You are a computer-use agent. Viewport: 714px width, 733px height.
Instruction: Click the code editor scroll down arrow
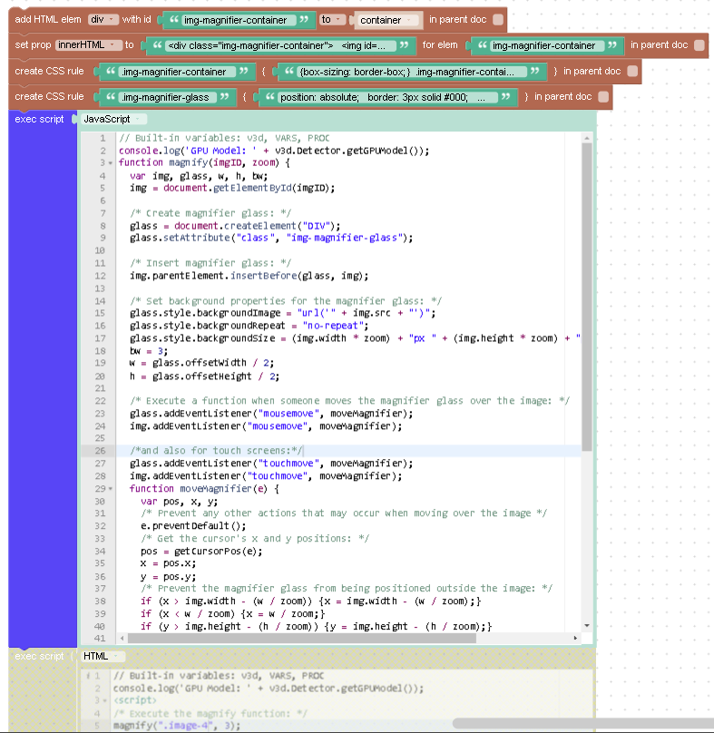pos(587,626)
